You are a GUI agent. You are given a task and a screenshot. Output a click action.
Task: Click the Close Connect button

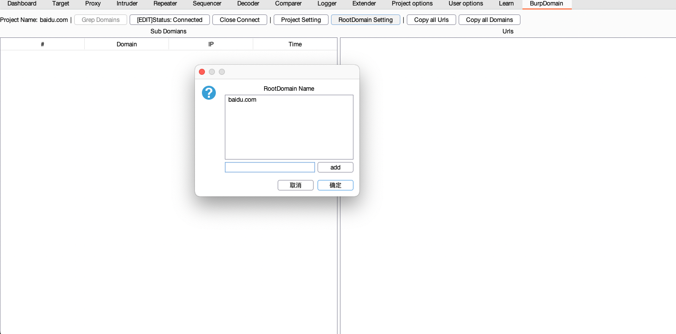click(240, 20)
